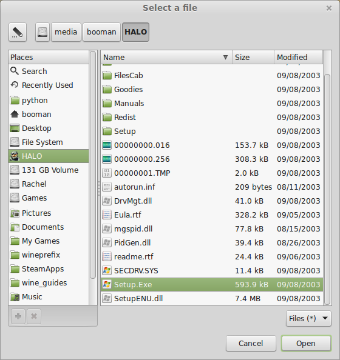
Task: Click the add bookmark plus button
Action: (18, 316)
